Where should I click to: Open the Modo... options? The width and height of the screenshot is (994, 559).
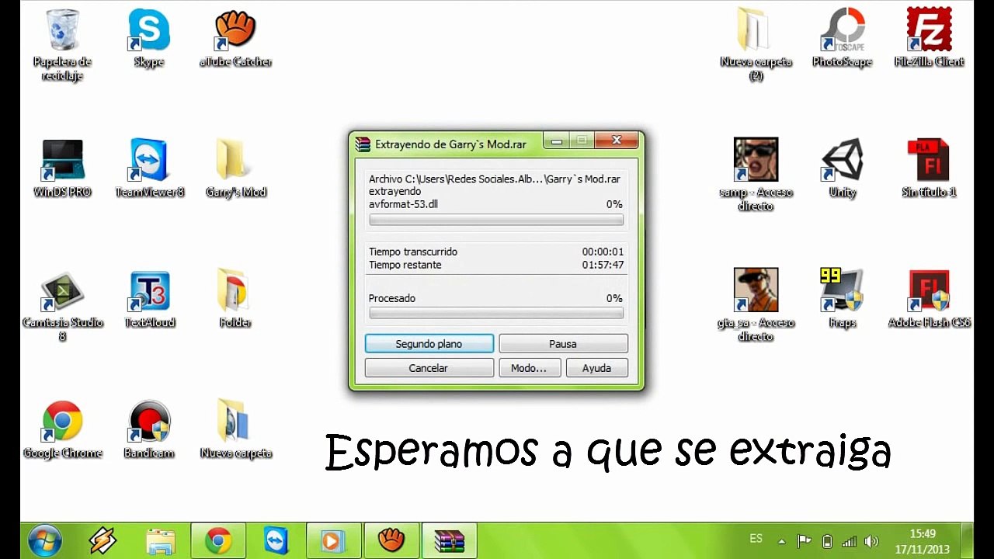[x=530, y=368]
